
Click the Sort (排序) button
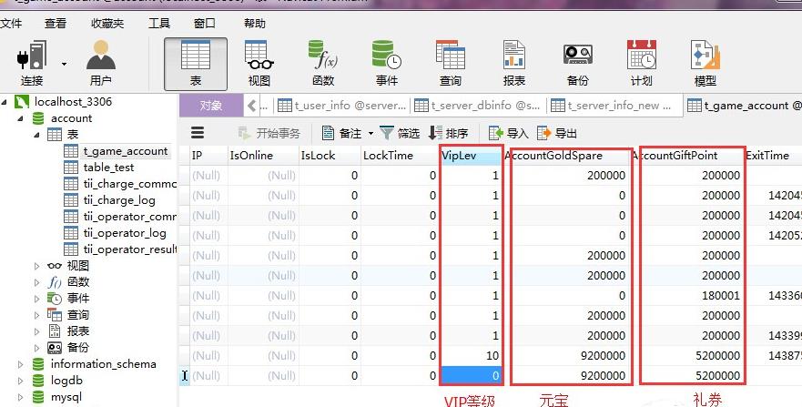(448, 134)
